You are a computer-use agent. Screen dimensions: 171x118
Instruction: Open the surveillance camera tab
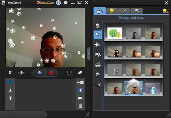pos(137,11)
